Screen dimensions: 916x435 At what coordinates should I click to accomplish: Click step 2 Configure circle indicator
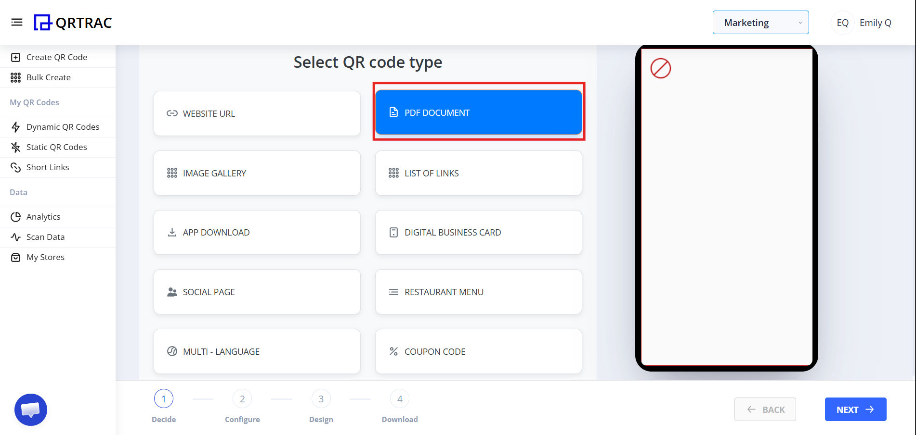[x=242, y=398]
